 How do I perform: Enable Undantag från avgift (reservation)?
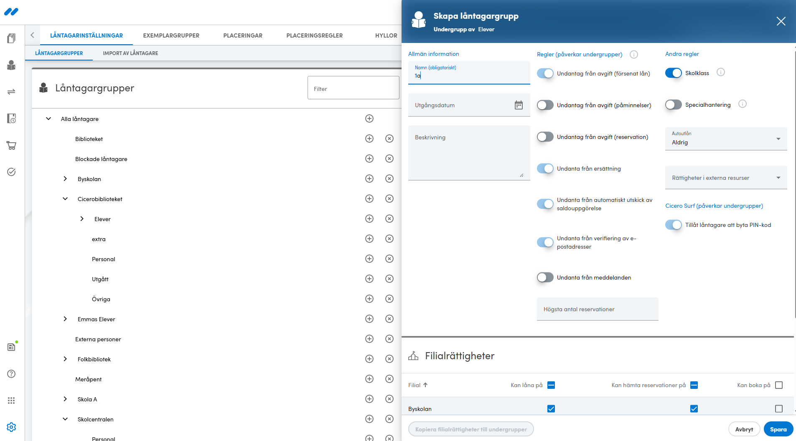click(545, 137)
